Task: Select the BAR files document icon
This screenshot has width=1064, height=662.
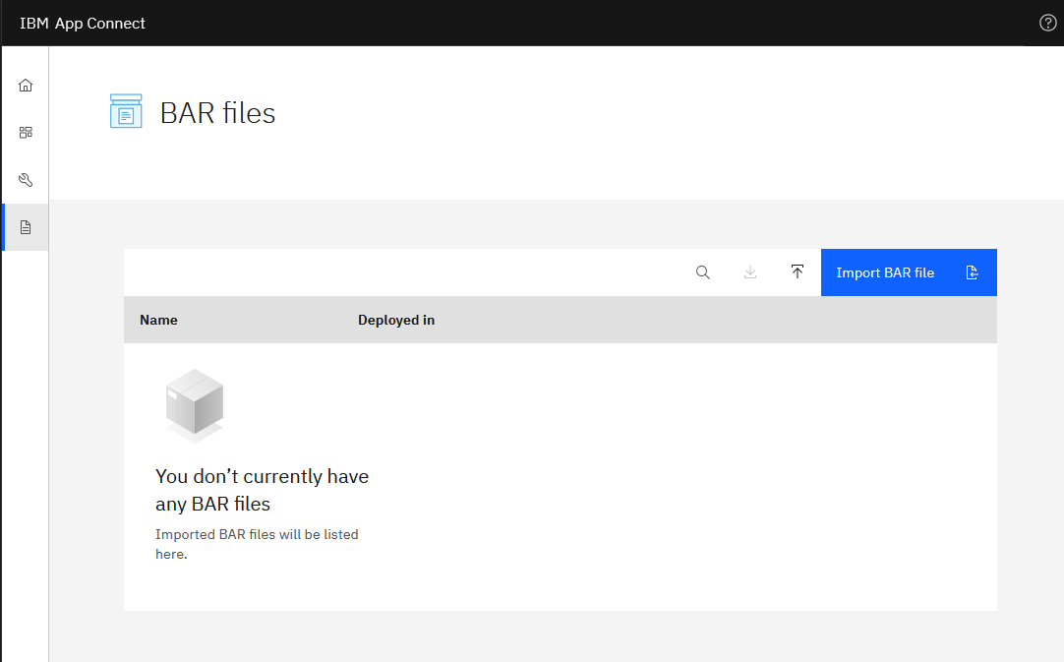Action: [26, 227]
